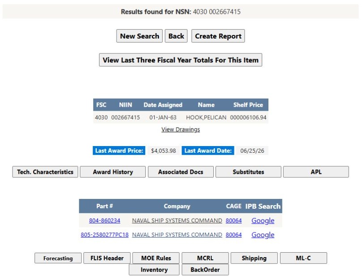Click the MCRL button
Image resolution: width=363 pixels, height=280 pixels.
click(205, 258)
